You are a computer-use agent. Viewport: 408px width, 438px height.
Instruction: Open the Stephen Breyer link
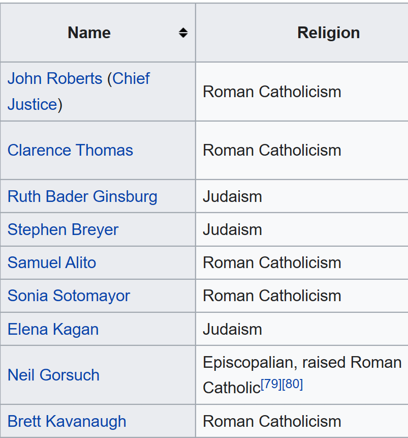point(62,230)
